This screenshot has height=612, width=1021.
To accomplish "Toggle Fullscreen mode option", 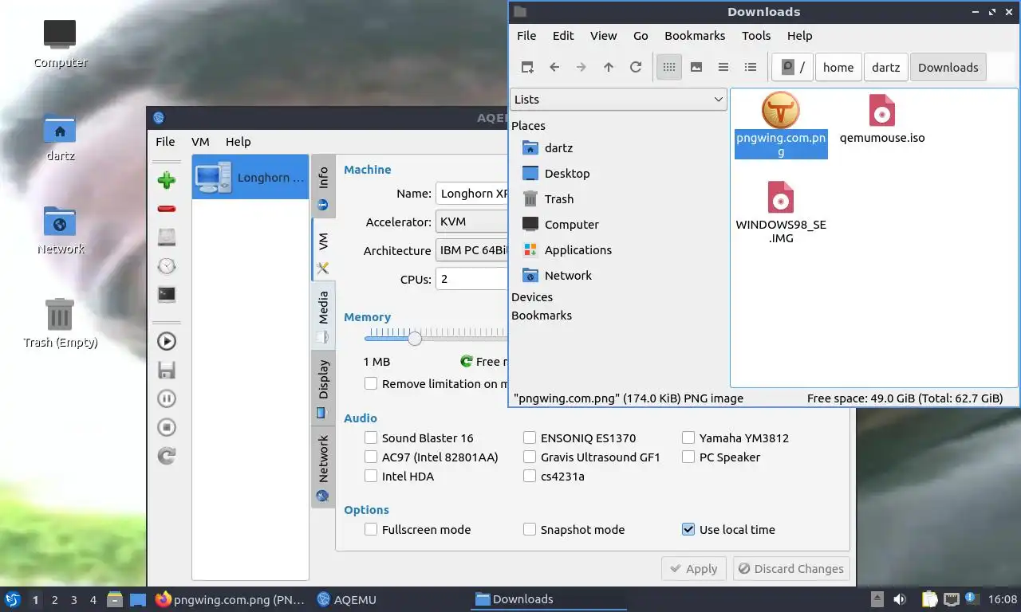I will (371, 529).
